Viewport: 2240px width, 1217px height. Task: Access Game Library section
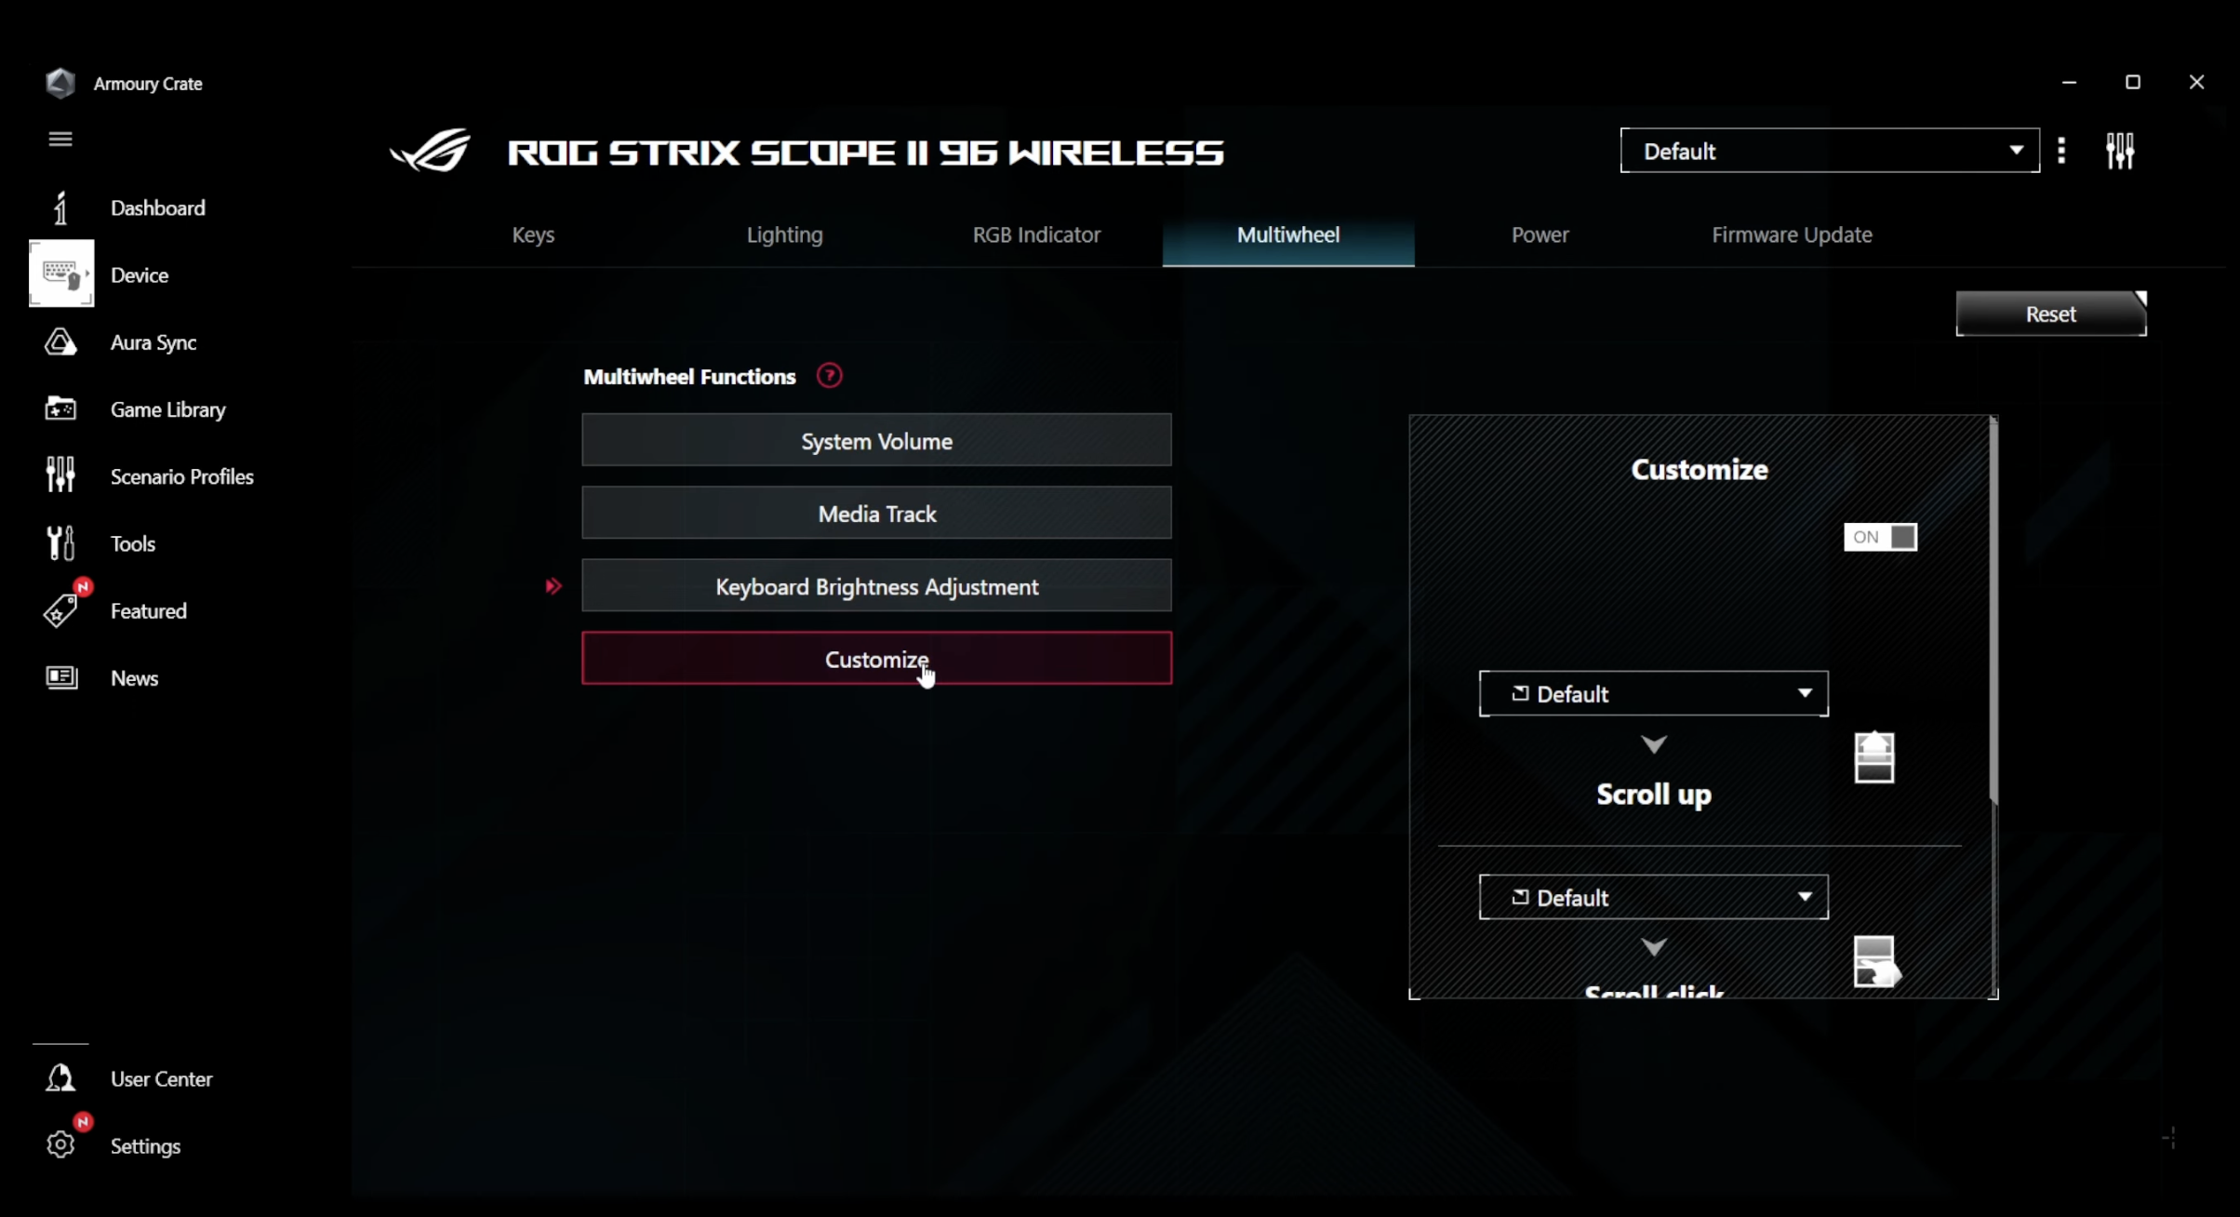[167, 408]
